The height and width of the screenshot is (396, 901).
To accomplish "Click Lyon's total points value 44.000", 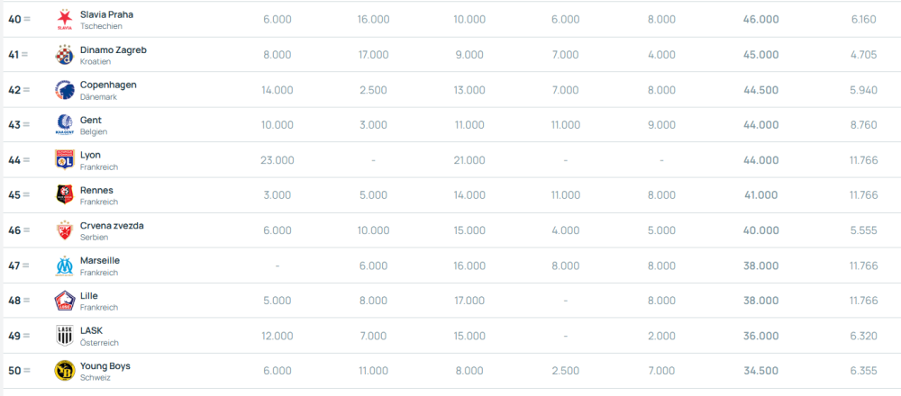I will [761, 160].
